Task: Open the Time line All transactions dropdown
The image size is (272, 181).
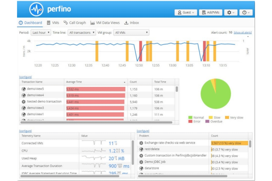Action: click(x=82, y=33)
